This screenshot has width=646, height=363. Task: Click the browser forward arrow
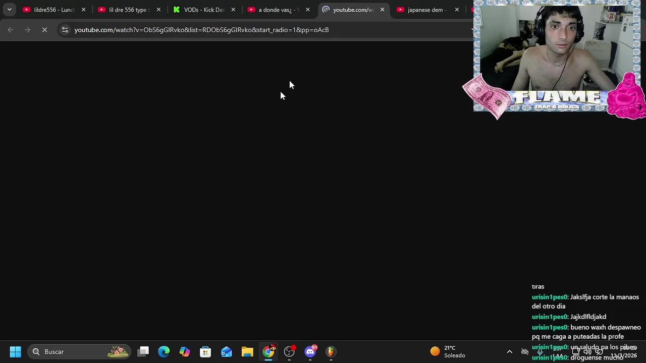click(28, 30)
